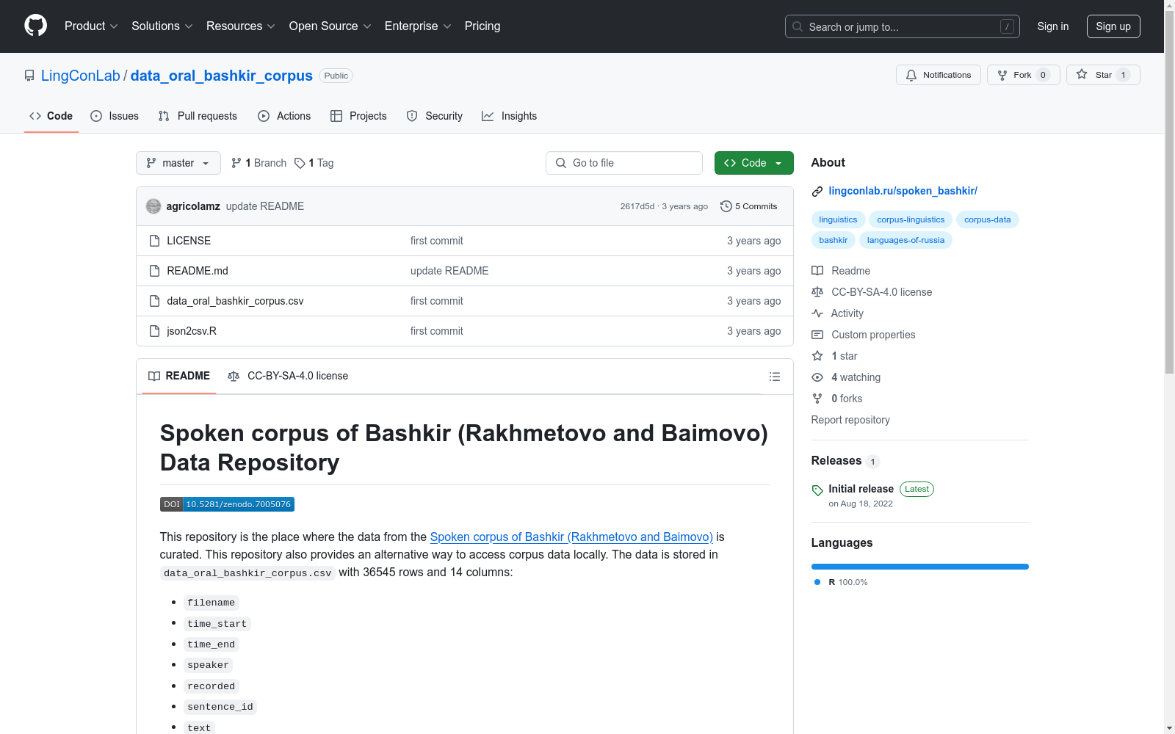
Task: Click the fork icon beside 0 forks
Action: pos(817,399)
